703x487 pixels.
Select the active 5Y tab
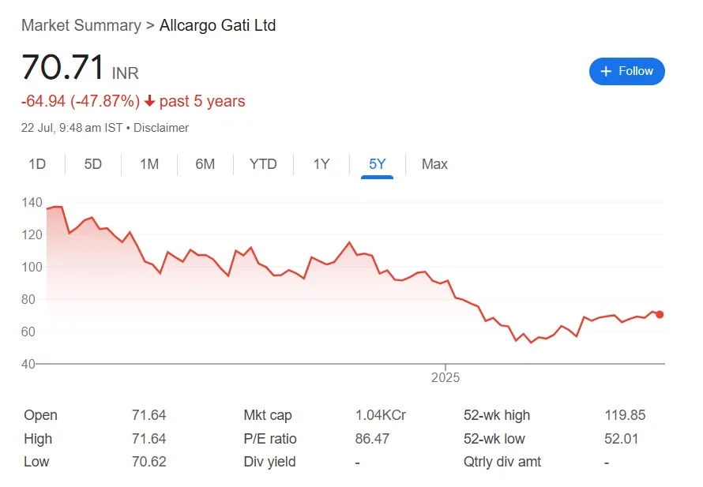point(377,164)
